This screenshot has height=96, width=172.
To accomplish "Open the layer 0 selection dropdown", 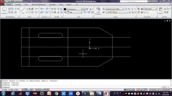I will pyautogui.click(x=118, y=12).
